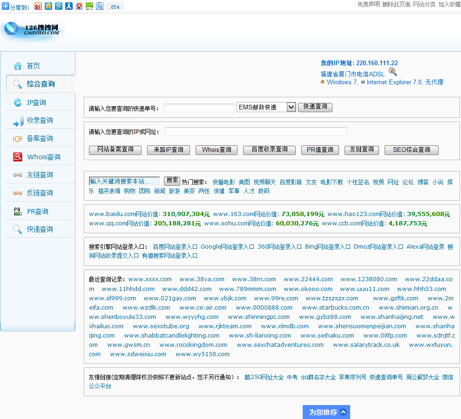The height and width of the screenshot is (419, 461).
Task: Expand the EMS邮政快递 courier dropdown
Action: (x=291, y=107)
